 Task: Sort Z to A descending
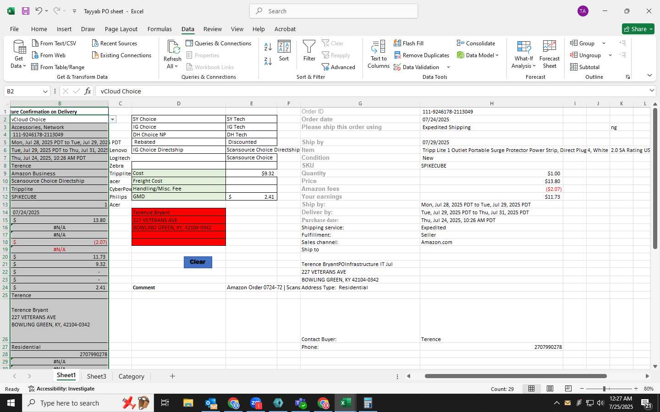pos(268,61)
